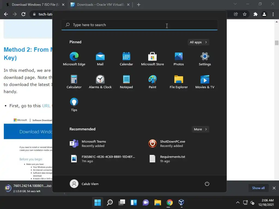Launch the Mail app
The image size is (279, 209).
coord(100,59)
